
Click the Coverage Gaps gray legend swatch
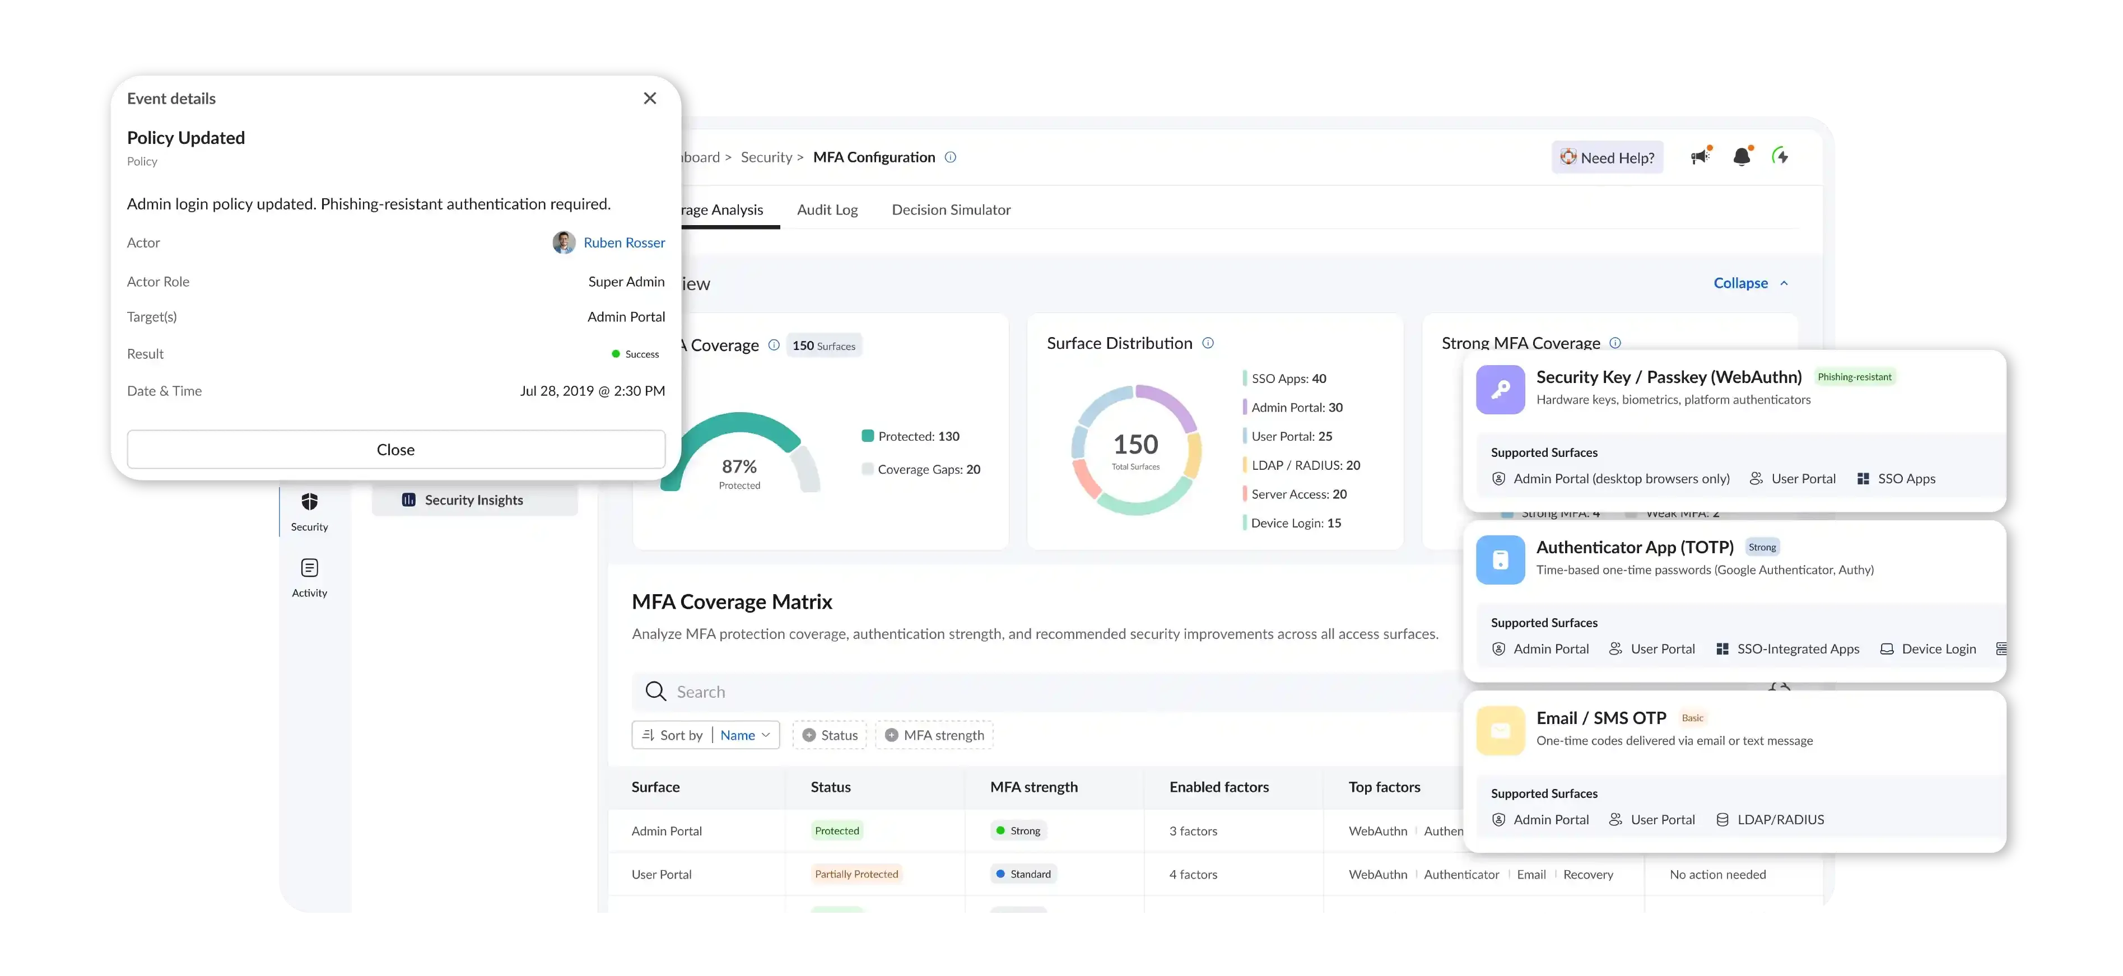pos(867,469)
